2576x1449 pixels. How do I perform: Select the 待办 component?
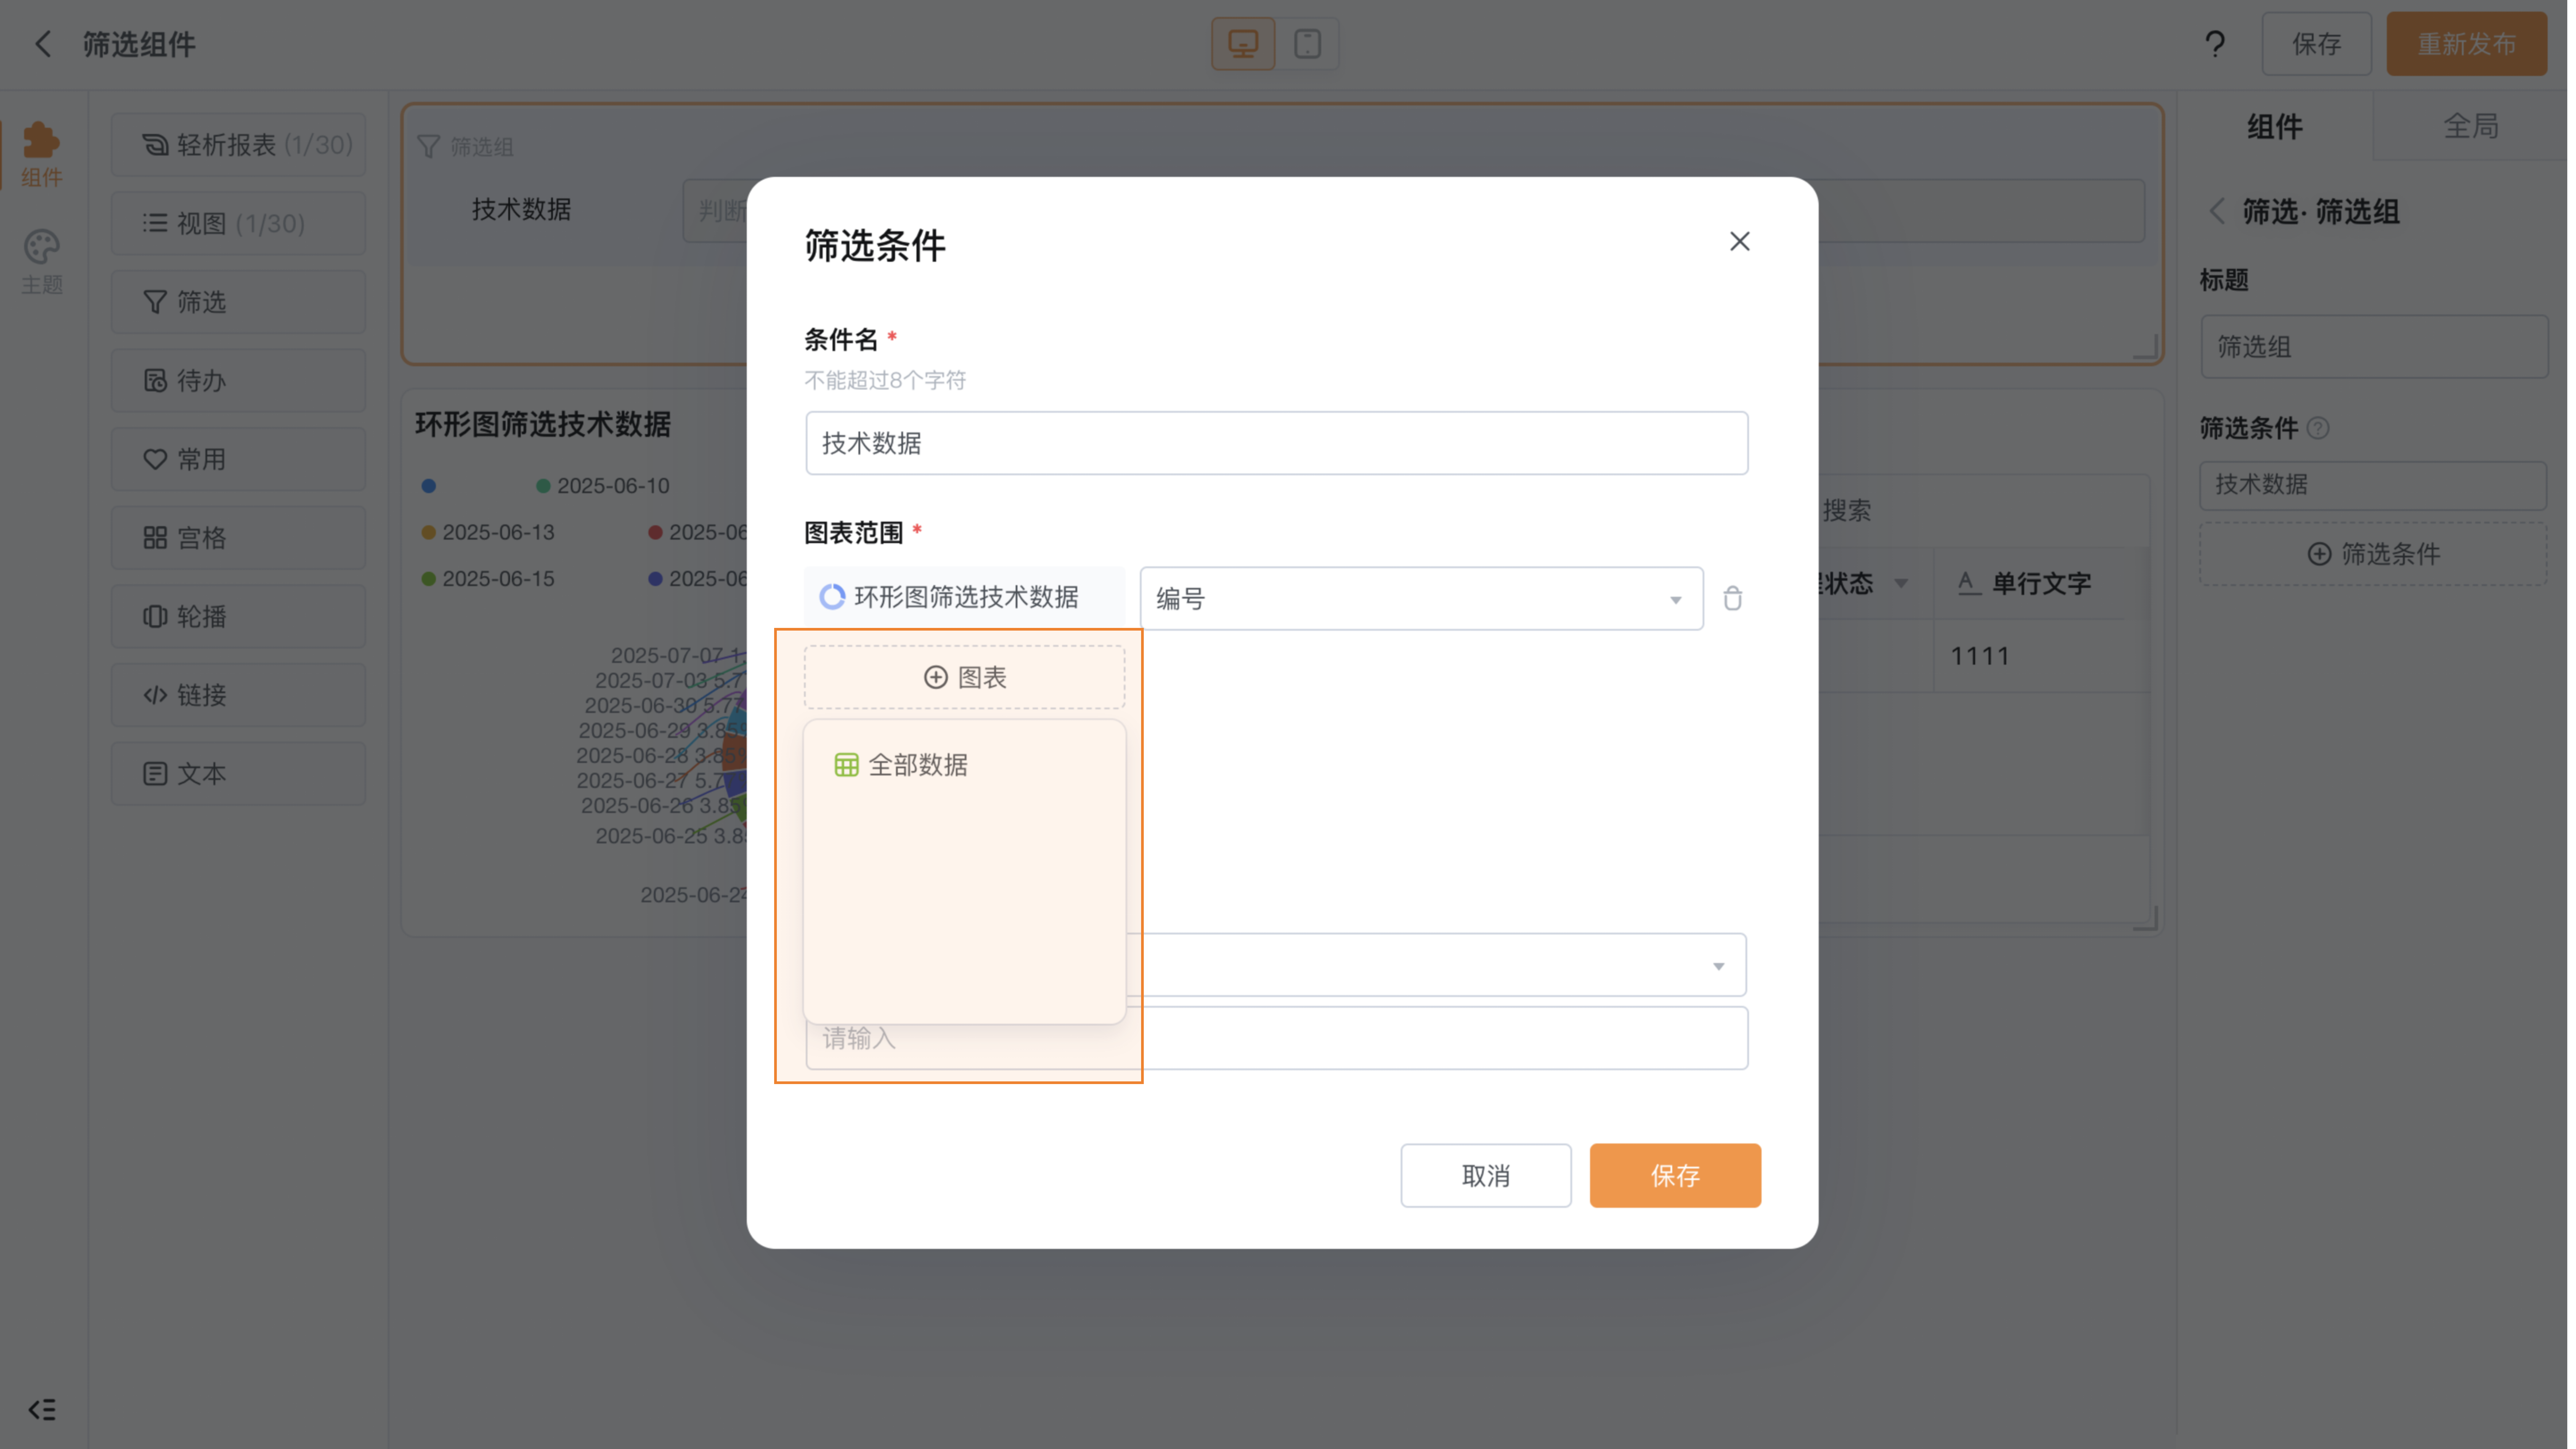pos(238,380)
